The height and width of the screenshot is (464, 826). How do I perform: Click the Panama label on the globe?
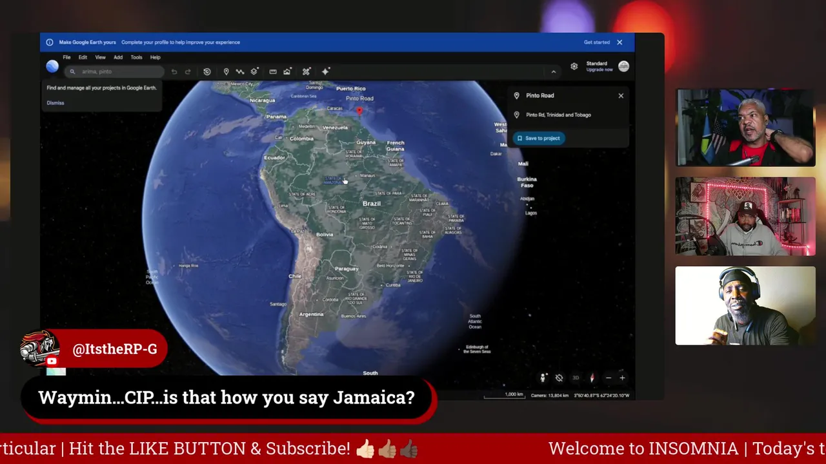click(276, 117)
